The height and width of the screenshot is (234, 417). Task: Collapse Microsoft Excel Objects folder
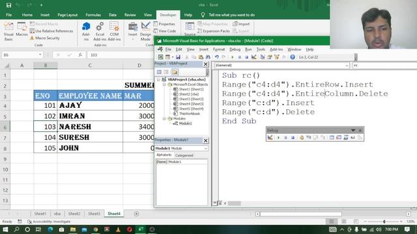(164, 84)
